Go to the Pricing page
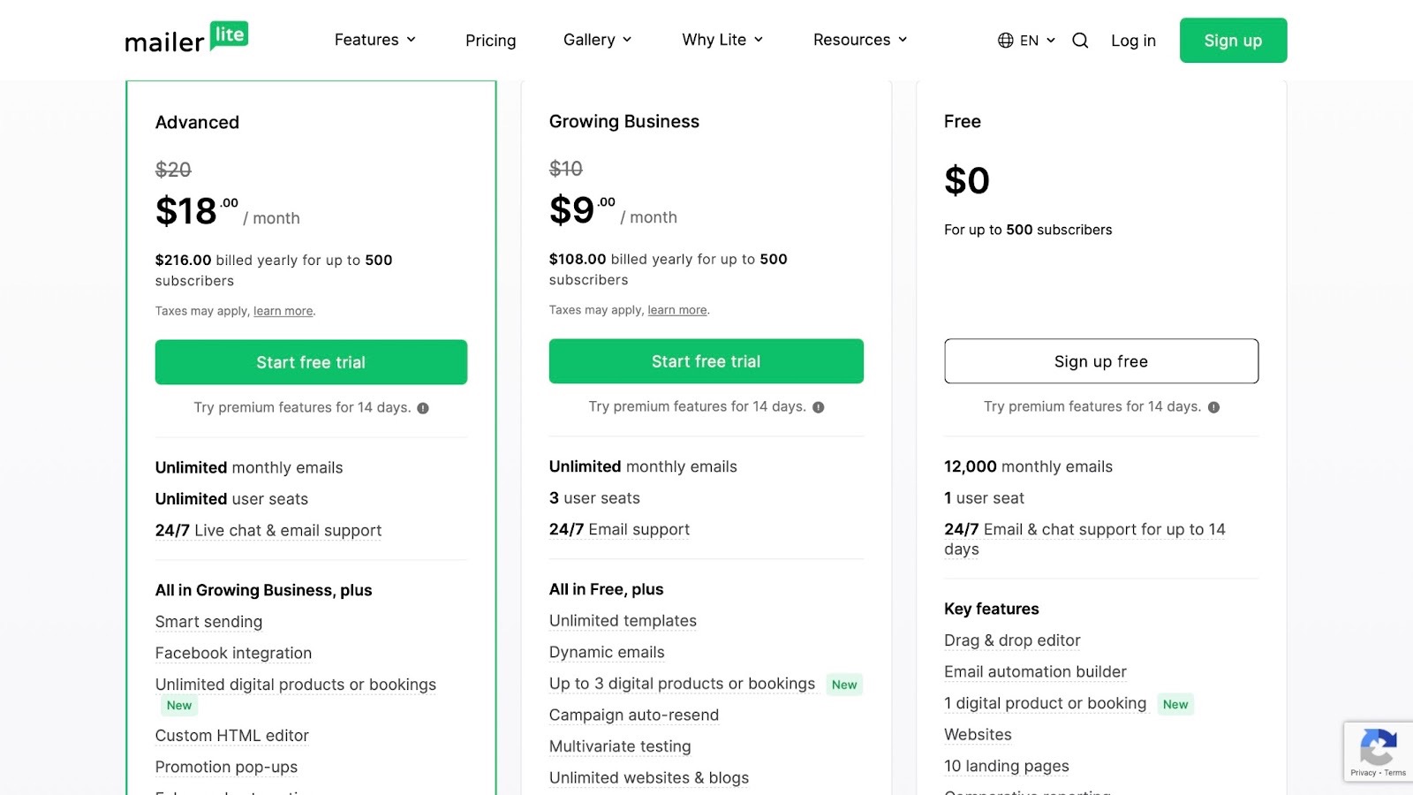The width and height of the screenshot is (1413, 795). coord(490,41)
